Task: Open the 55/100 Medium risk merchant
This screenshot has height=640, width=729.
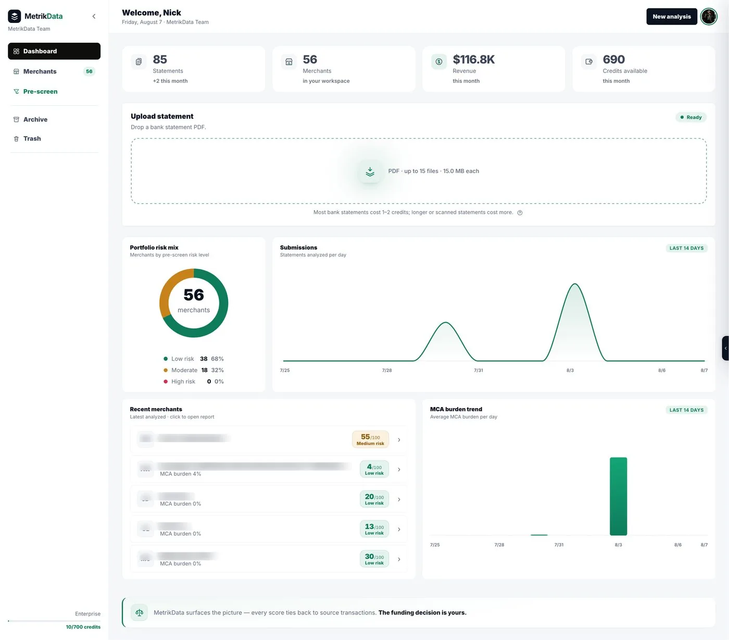Action: point(269,440)
